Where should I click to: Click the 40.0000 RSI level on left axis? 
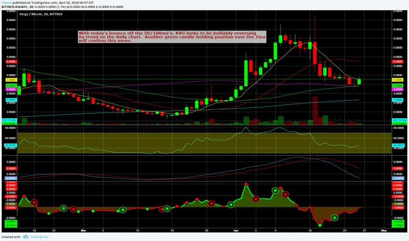click(10, 148)
